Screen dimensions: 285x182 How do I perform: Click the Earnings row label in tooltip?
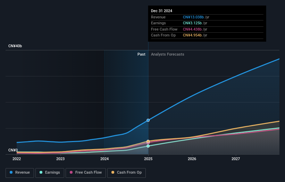click(x=158, y=23)
